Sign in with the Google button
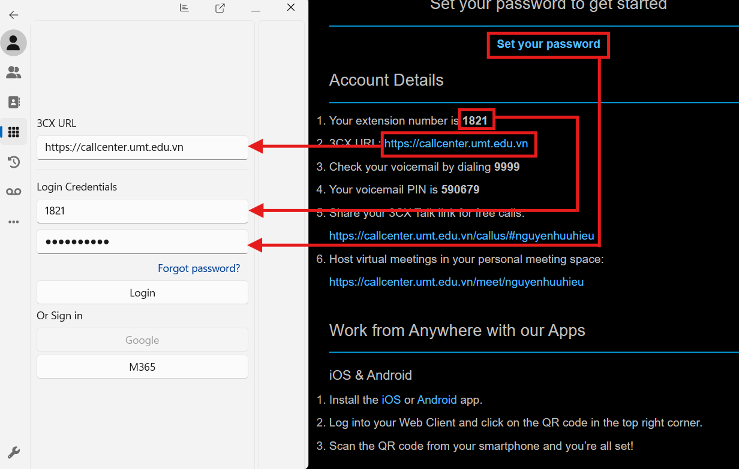This screenshot has width=739, height=469. [142, 340]
